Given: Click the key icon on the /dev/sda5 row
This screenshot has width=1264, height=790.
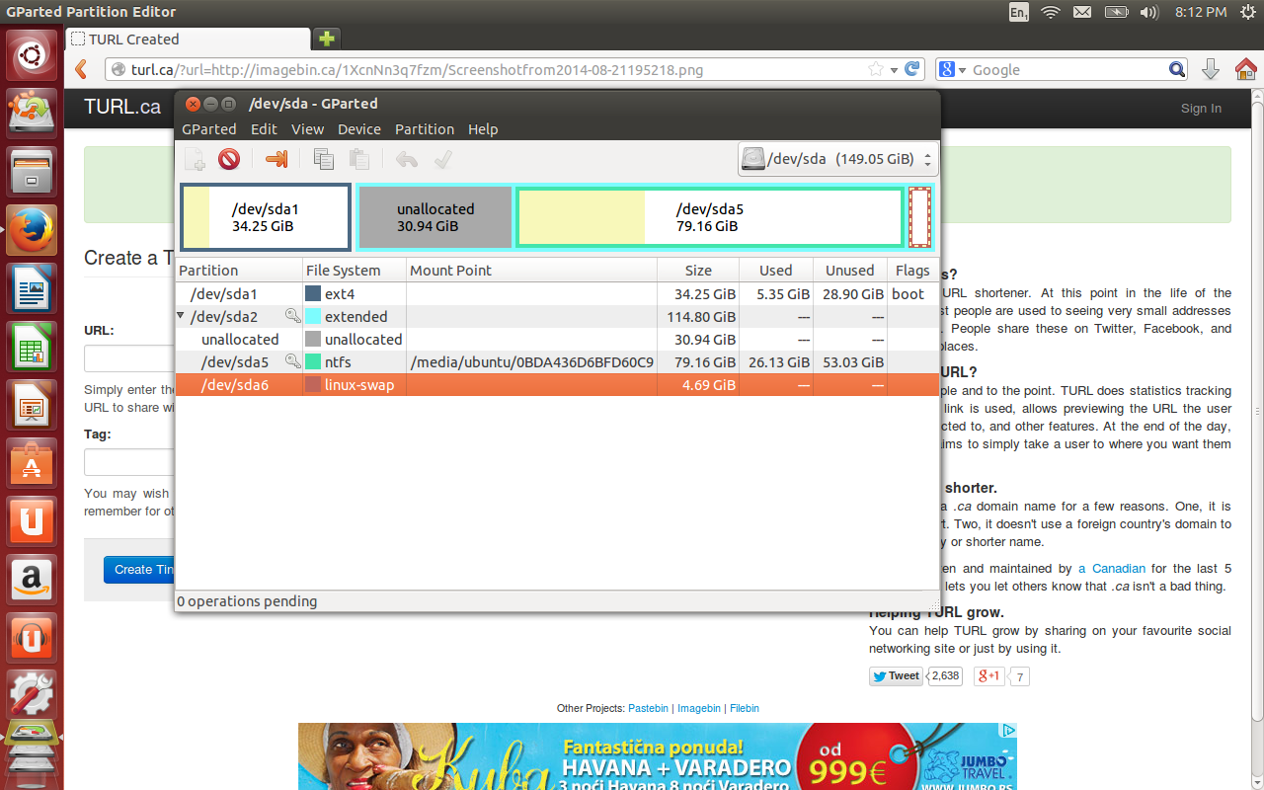Looking at the screenshot, I should 292,361.
